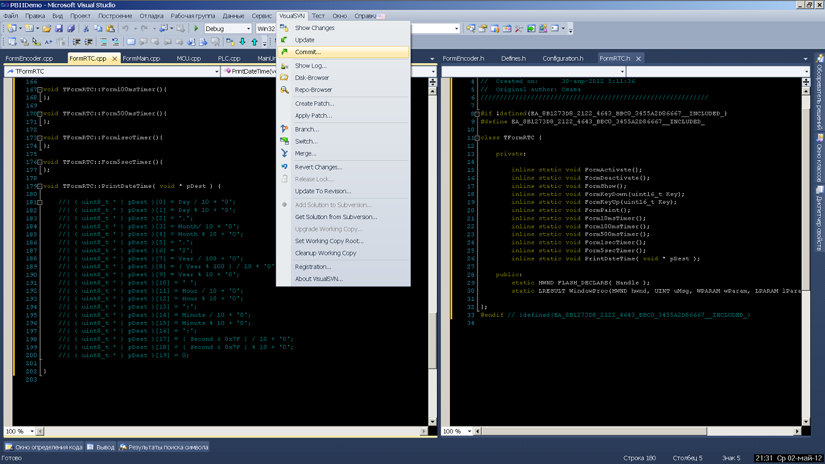The image size is (825, 464).
Task: Click the Open File folder icon
Action: tap(47, 28)
